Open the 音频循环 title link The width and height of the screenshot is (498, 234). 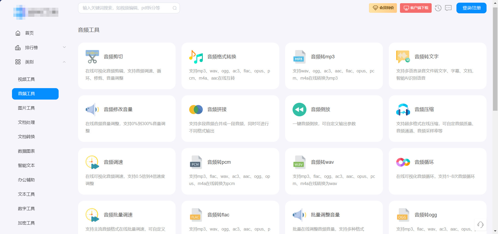(424, 162)
